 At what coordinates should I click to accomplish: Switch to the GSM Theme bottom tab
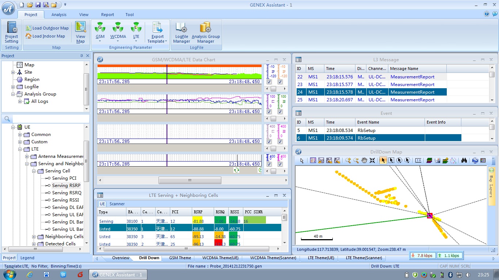pos(180,258)
